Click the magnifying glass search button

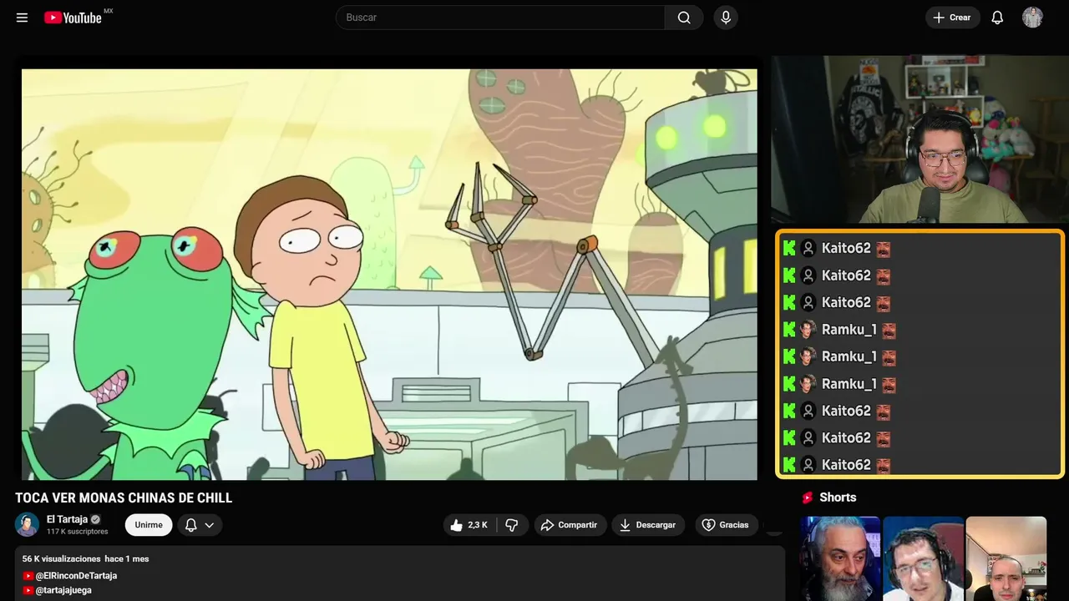tap(684, 18)
